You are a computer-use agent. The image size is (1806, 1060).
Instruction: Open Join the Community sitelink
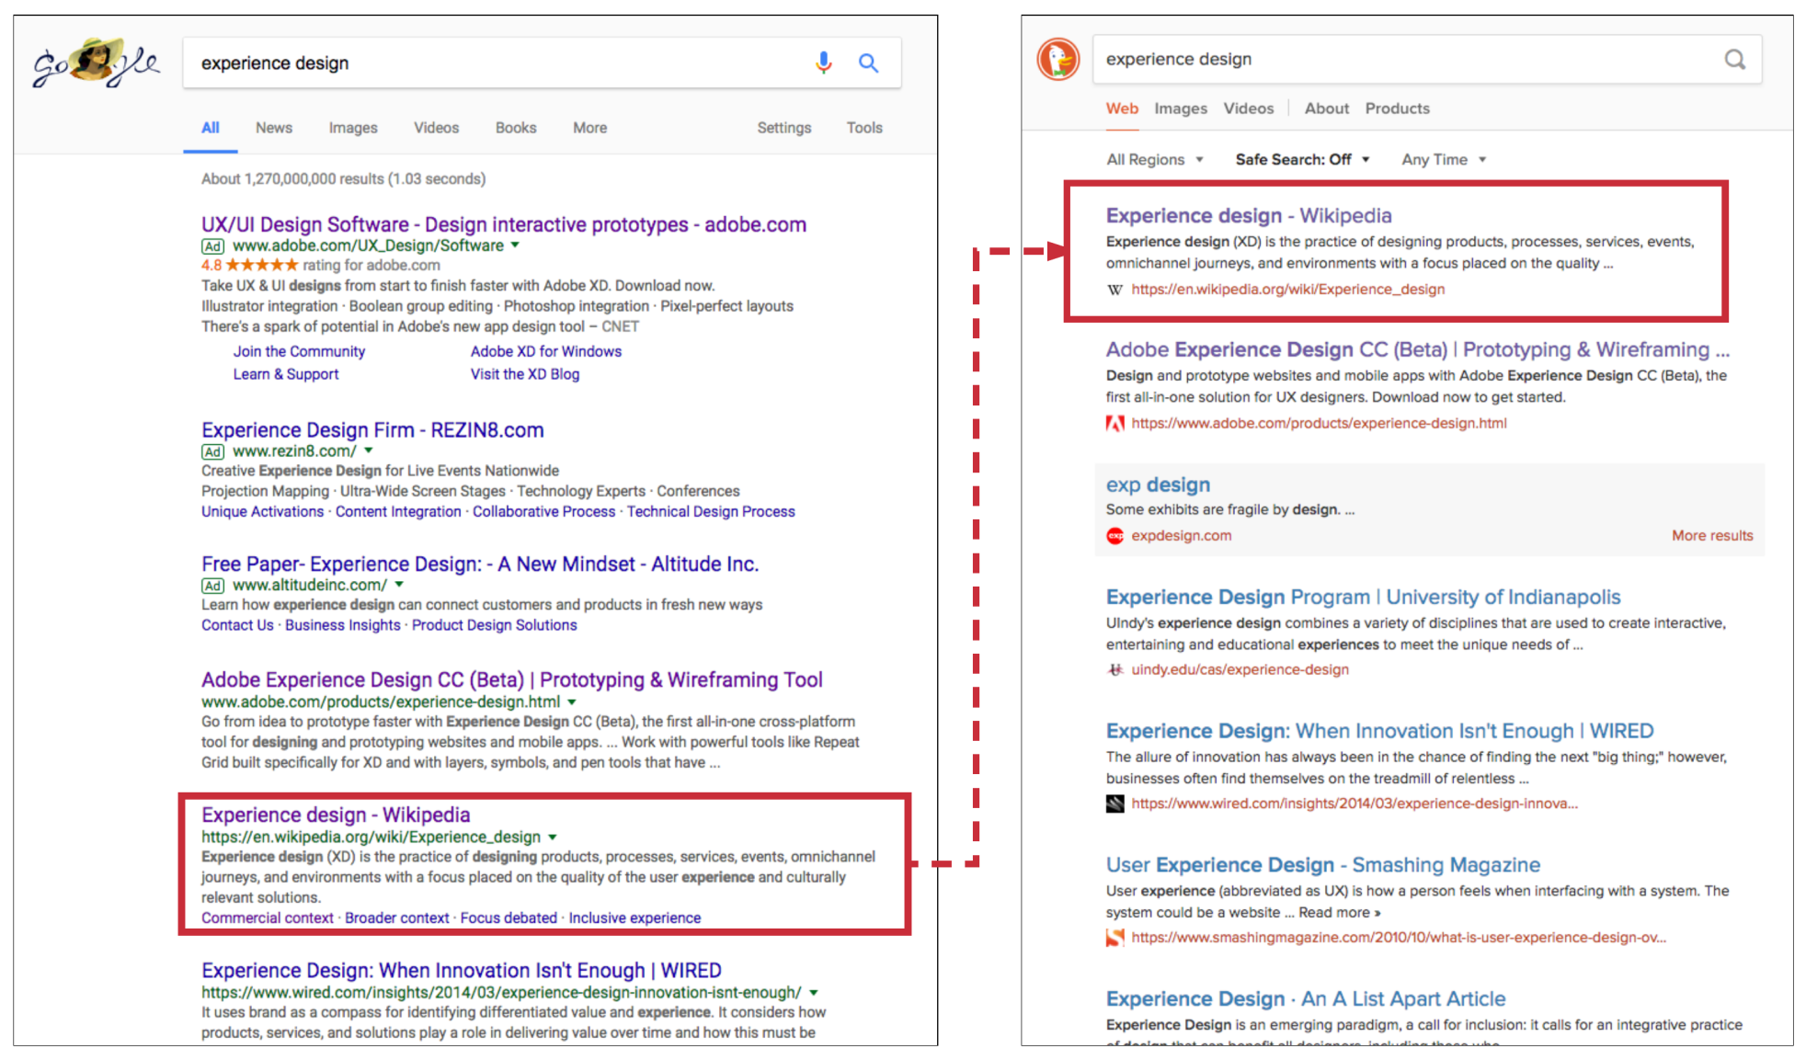[x=299, y=352]
